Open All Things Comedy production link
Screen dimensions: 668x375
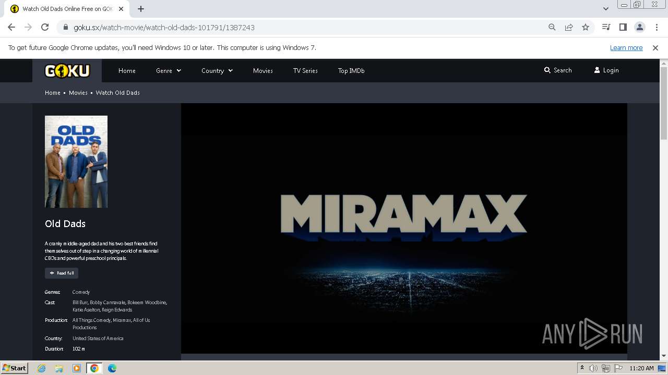tap(92, 320)
